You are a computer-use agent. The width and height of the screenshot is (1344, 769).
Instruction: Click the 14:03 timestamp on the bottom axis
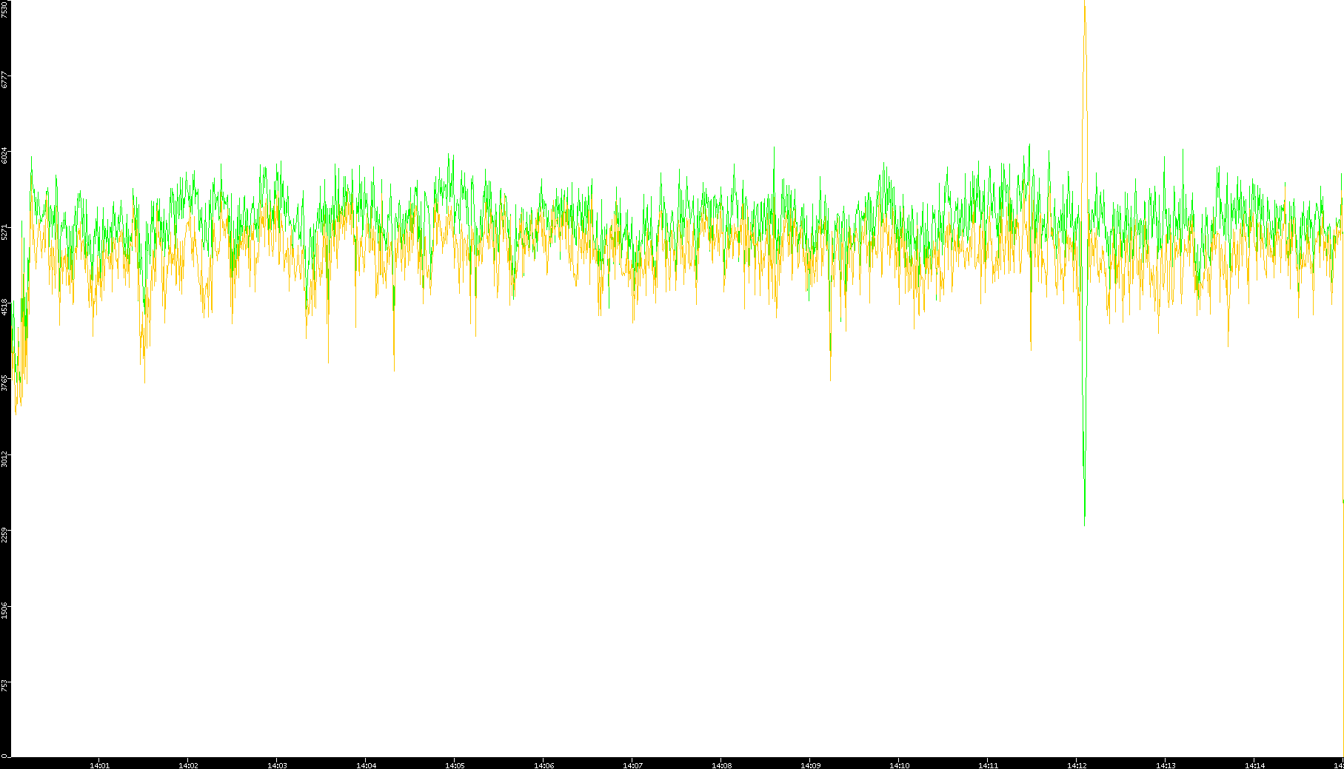(x=277, y=765)
